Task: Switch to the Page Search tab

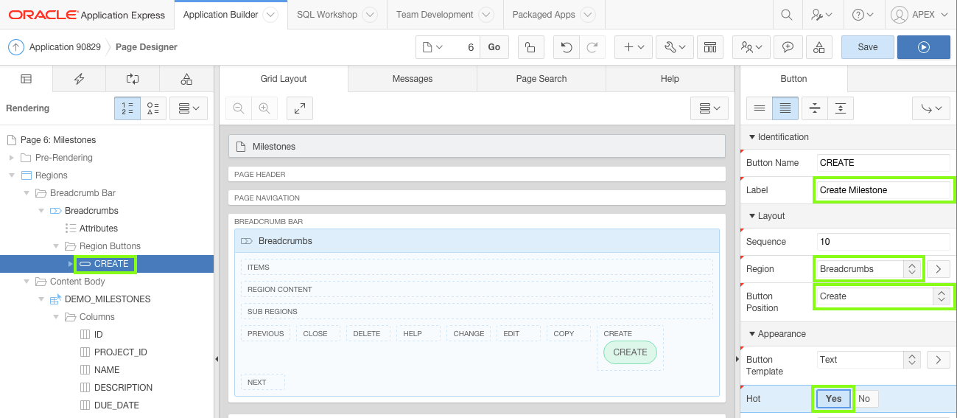Action: (541, 79)
